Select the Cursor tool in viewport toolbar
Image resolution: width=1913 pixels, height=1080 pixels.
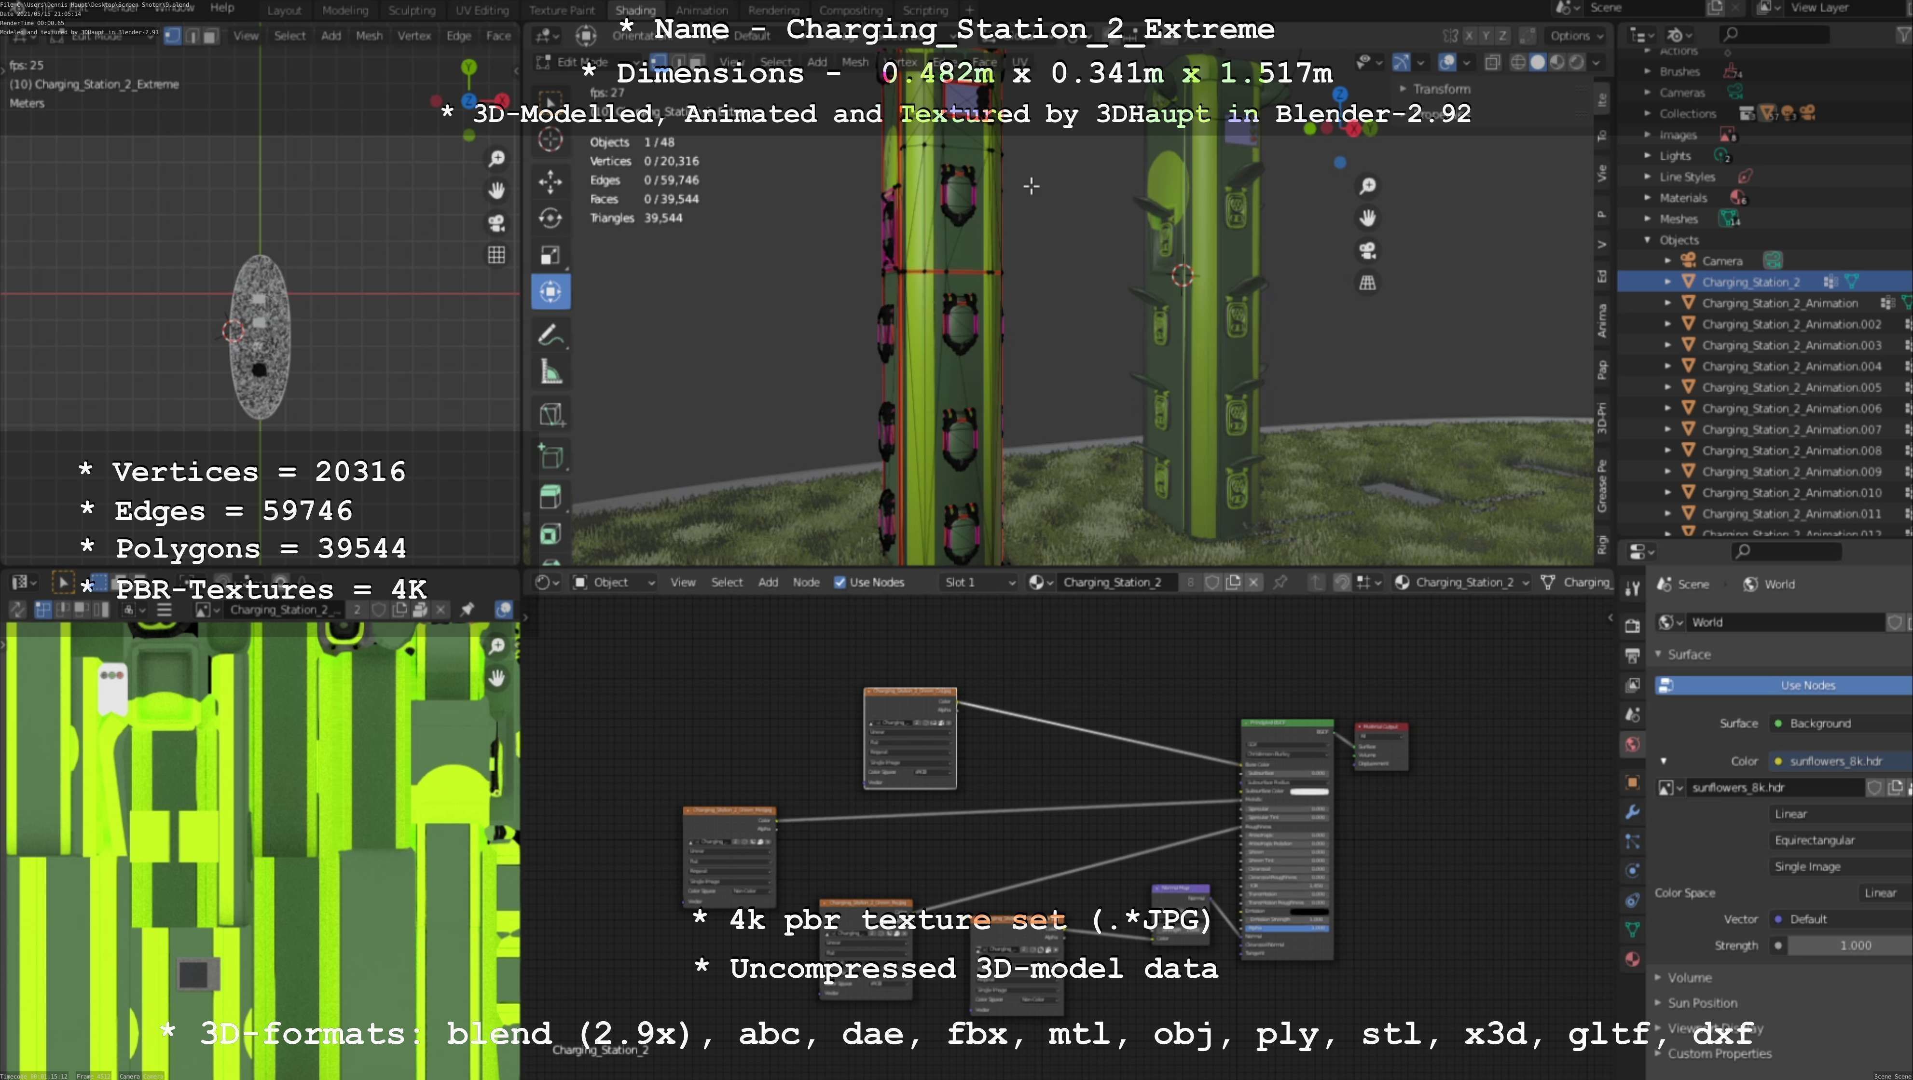[x=551, y=139]
